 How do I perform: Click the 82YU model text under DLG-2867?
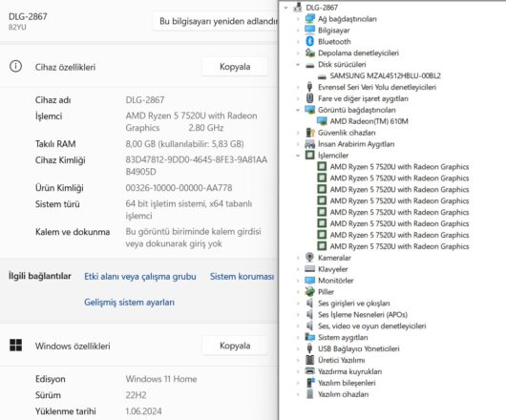click(17, 28)
